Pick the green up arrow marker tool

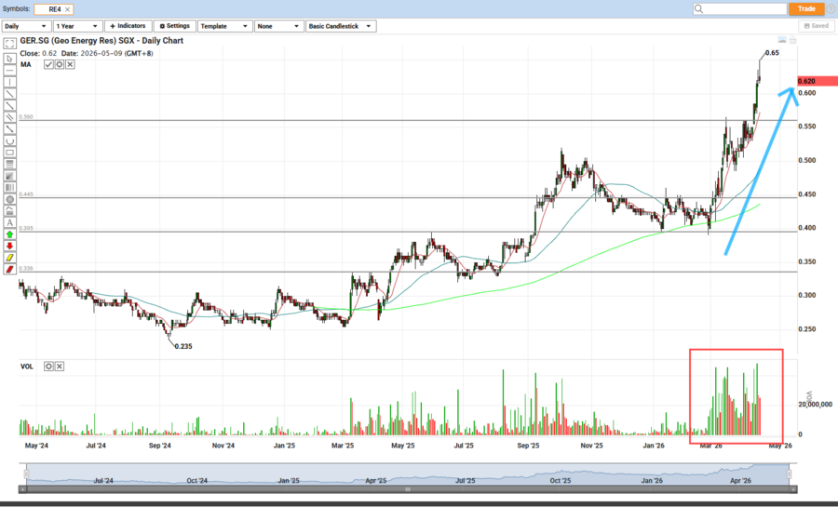point(9,234)
